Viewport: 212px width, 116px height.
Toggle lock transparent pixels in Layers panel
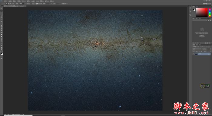[196, 51]
